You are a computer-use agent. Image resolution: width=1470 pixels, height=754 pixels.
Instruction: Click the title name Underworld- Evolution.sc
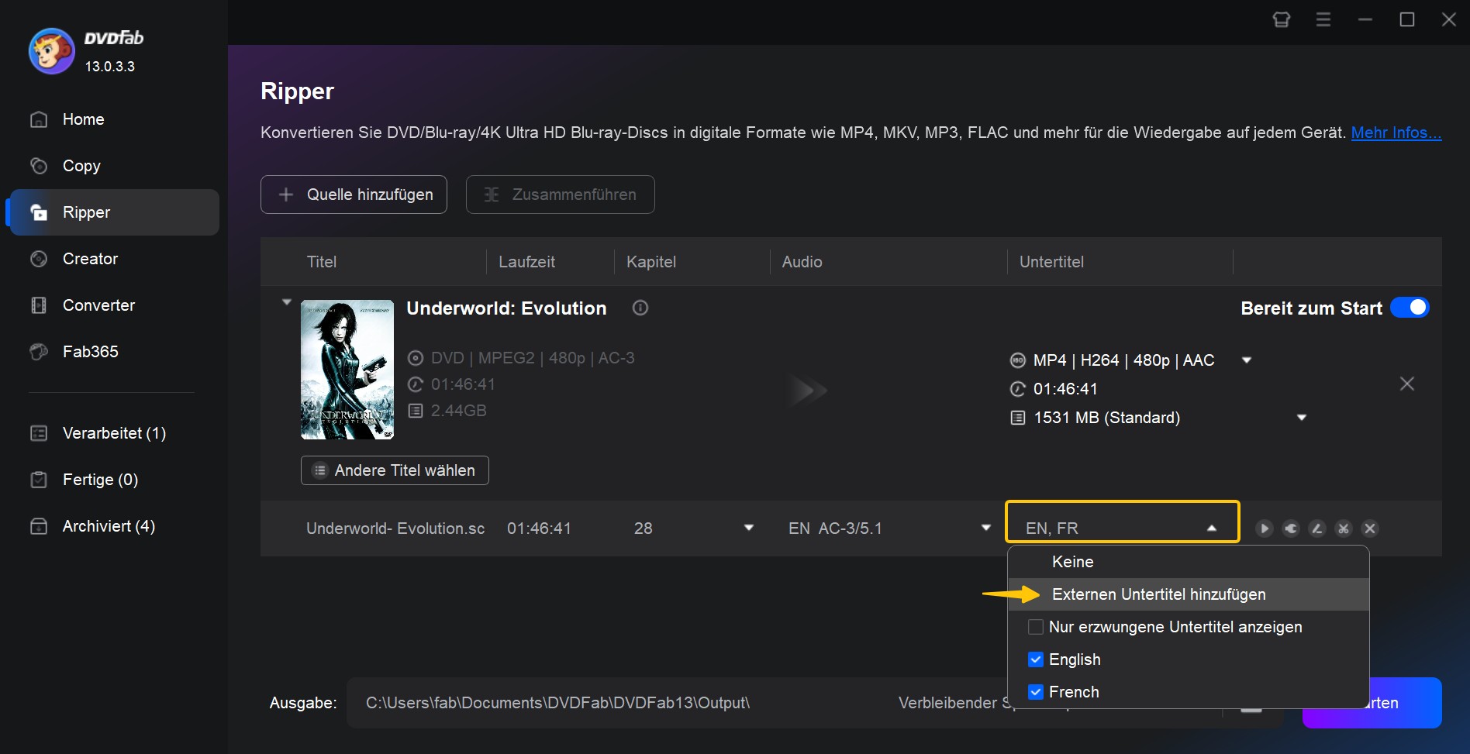(395, 528)
